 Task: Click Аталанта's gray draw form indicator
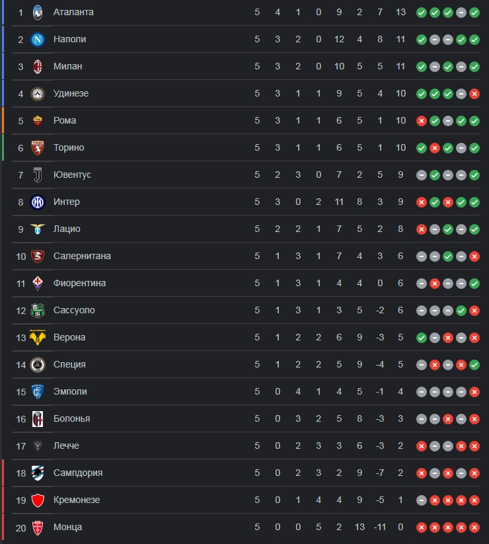461,13
